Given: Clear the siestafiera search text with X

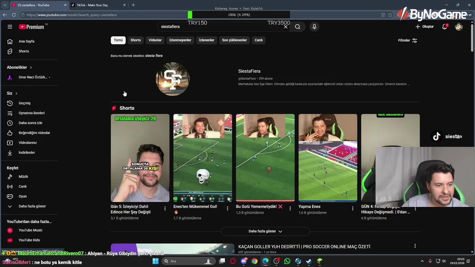Looking at the screenshot, I should pyautogui.click(x=286, y=27).
